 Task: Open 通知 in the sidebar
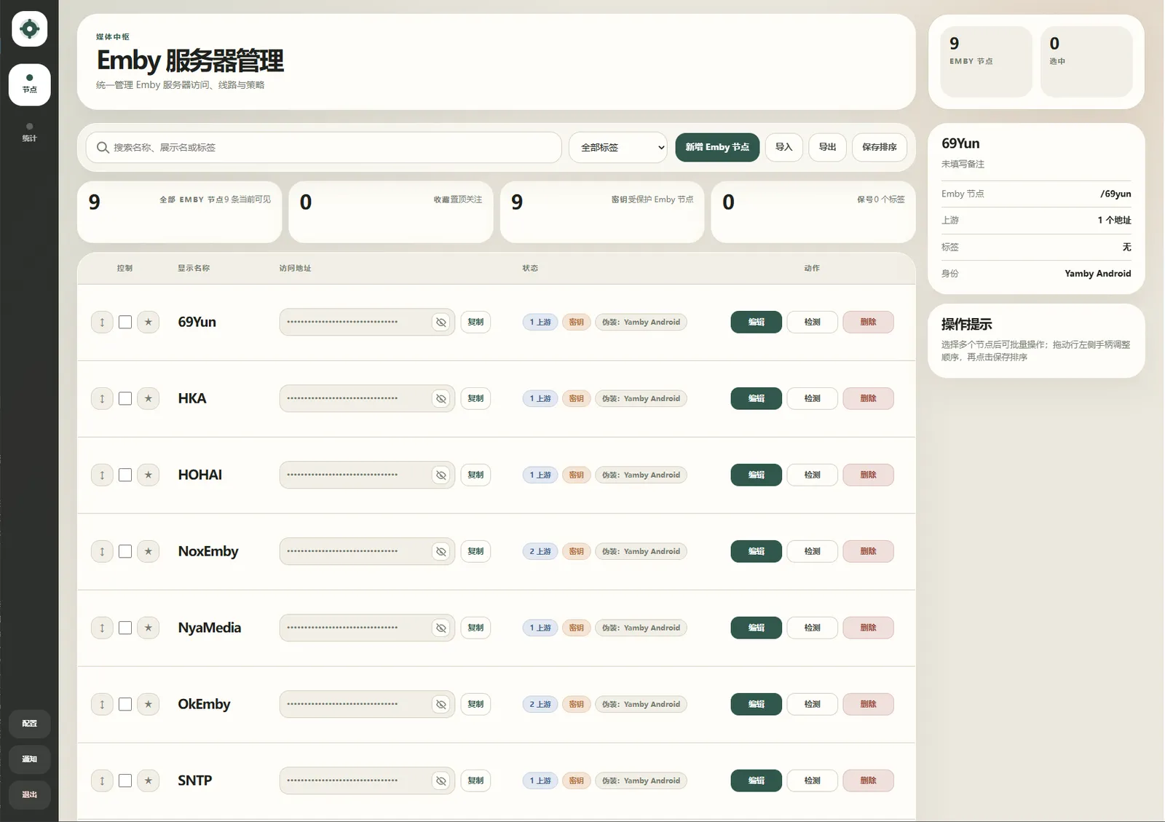tap(30, 759)
